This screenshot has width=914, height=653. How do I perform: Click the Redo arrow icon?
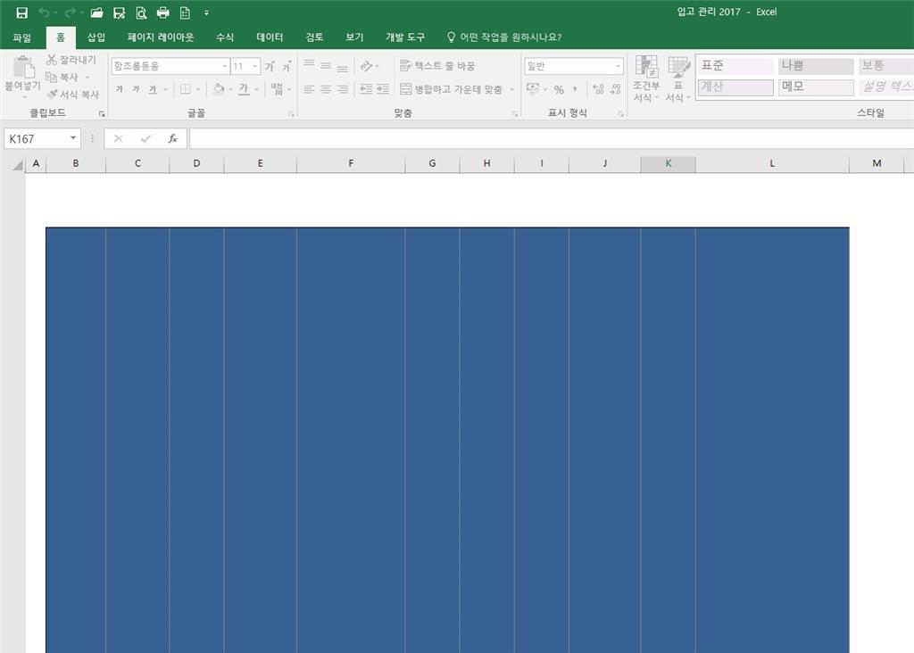[70, 12]
